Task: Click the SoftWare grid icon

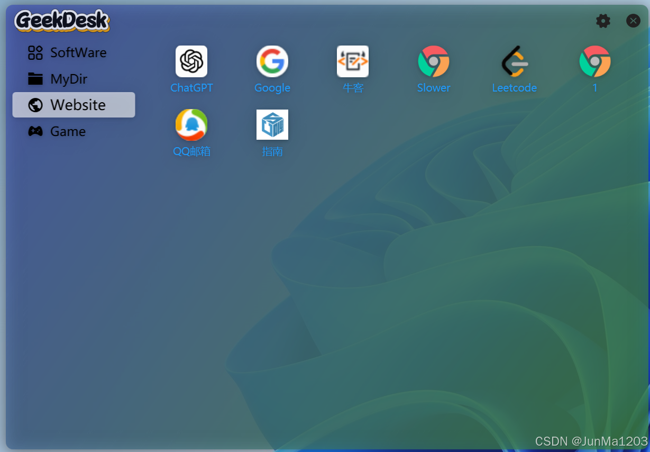Action: point(35,52)
